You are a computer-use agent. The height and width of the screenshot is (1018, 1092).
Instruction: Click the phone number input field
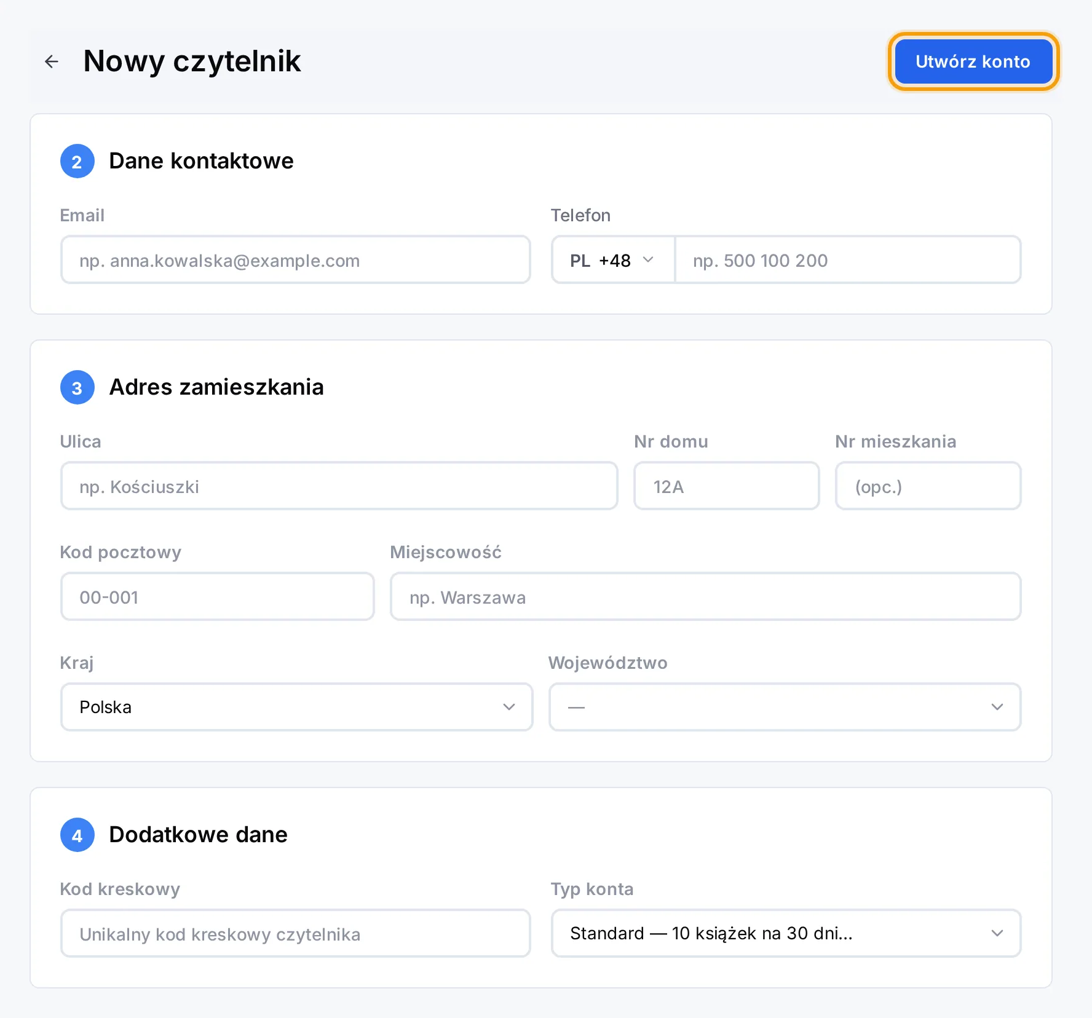(848, 259)
